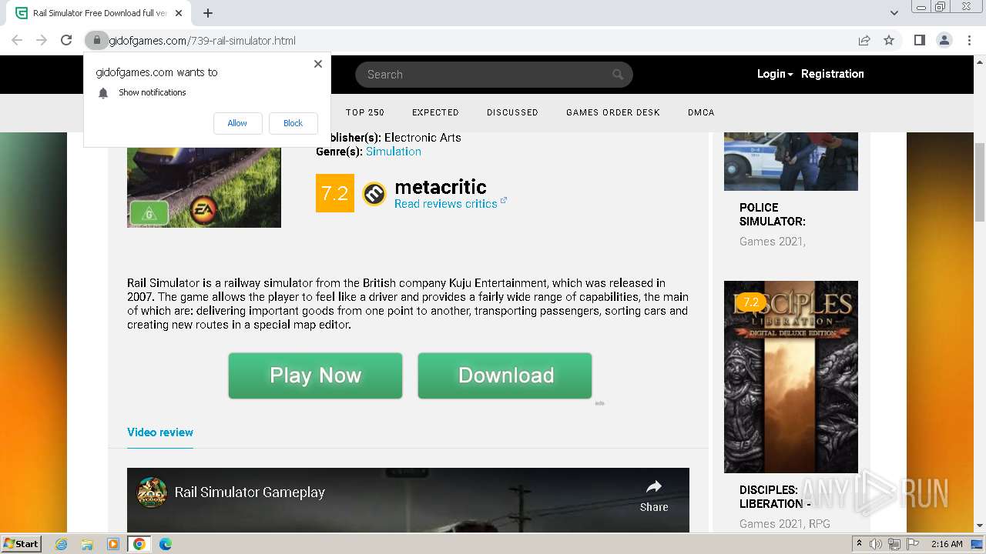986x554 pixels.
Task: Click the browser forward arrow
Action: 42,40
